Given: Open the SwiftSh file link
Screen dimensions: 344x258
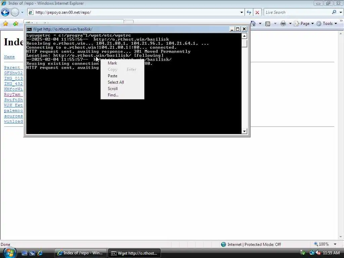Looking at the screenshot, I should coord(13,100).
